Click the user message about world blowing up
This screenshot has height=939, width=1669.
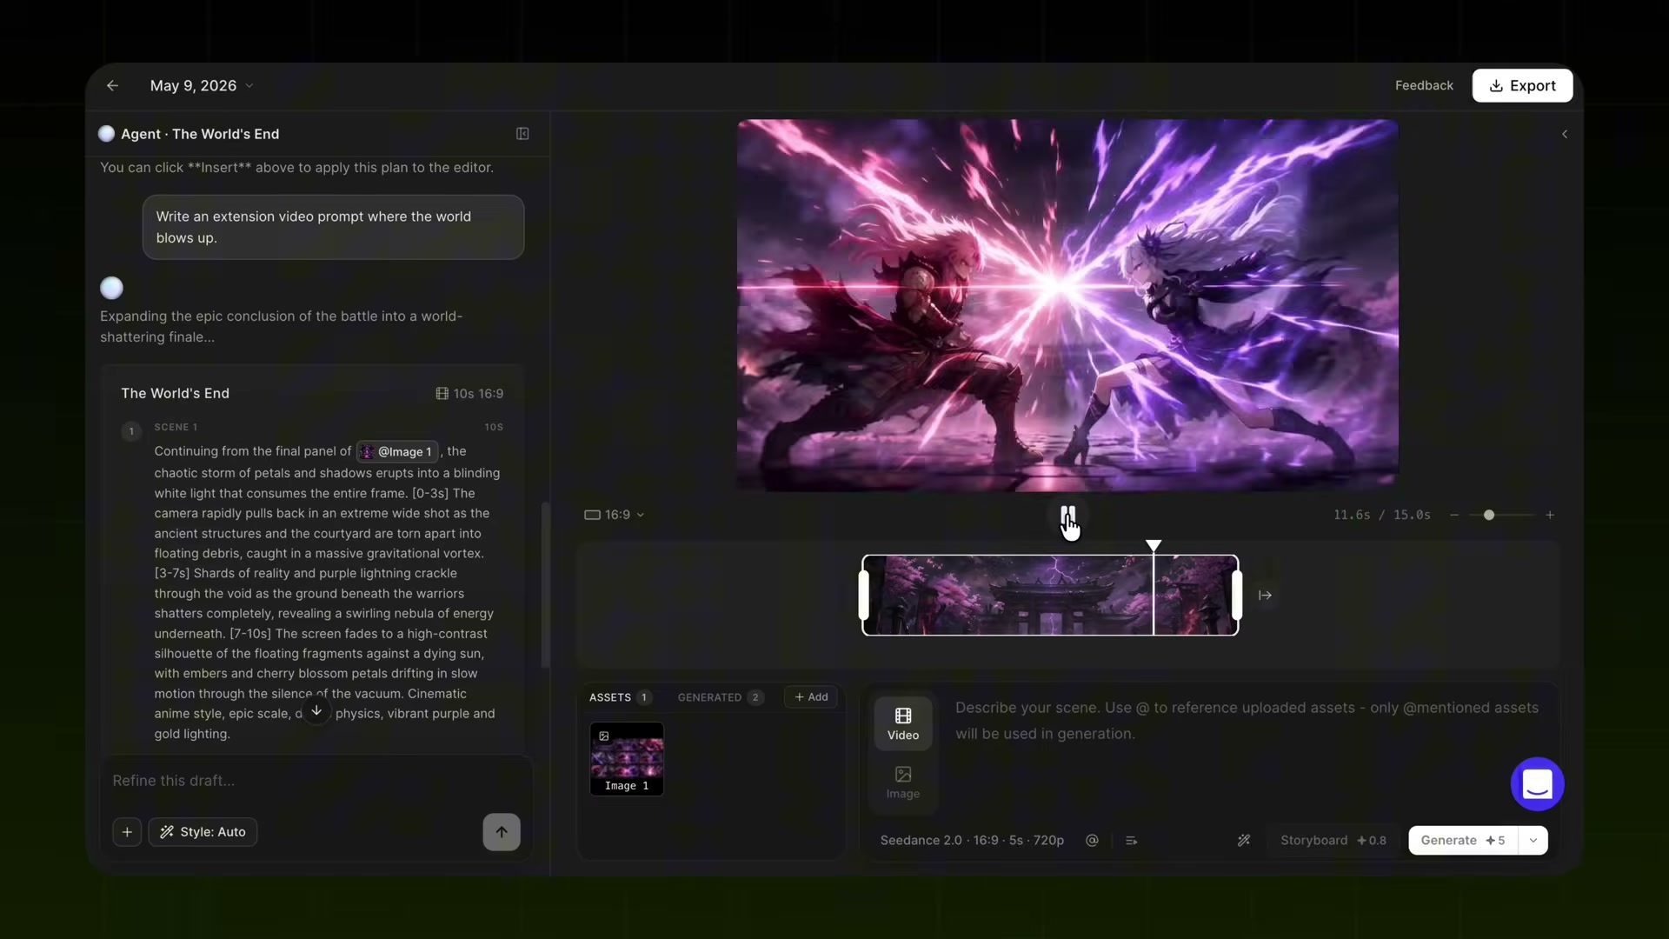coord(333,227)
